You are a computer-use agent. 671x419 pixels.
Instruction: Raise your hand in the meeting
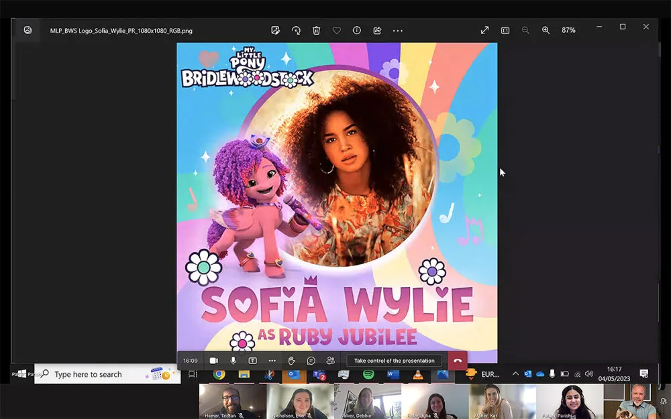point(292,361)
